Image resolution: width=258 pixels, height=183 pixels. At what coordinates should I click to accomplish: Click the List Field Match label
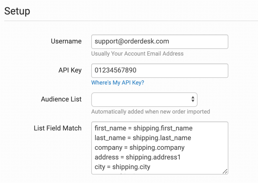[58, 128]
